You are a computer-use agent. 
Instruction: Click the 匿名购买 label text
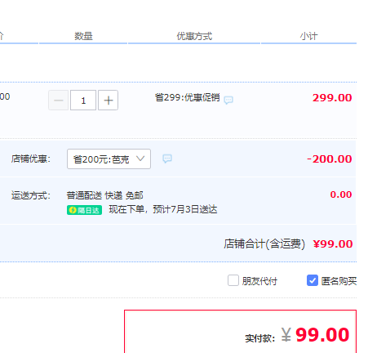(339, 281)
